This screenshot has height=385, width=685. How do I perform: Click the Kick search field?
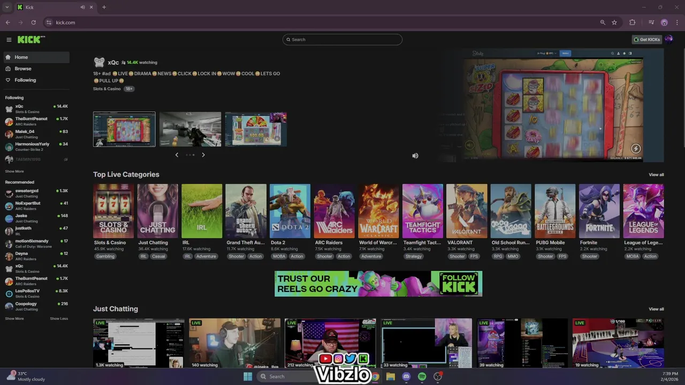(x=342, y=40)
